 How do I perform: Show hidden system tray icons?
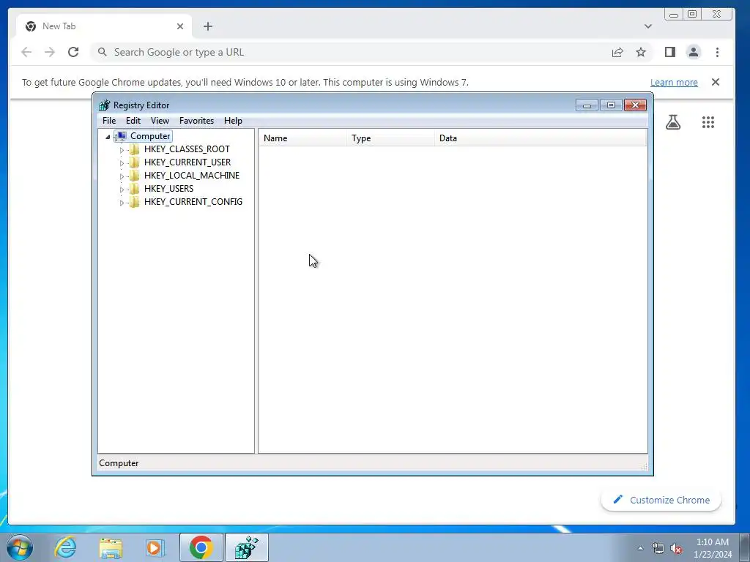tap(640, 548)
